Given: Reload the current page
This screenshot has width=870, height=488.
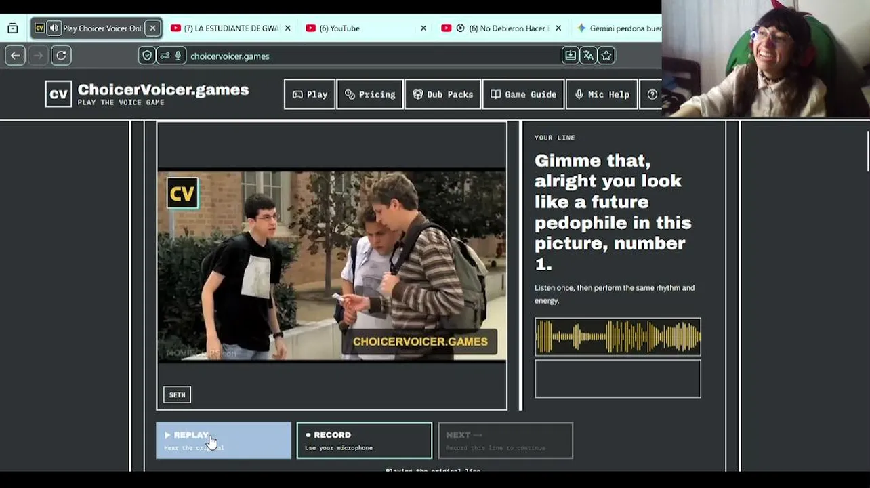Looking at the screenshot, I should coord(61,56).
